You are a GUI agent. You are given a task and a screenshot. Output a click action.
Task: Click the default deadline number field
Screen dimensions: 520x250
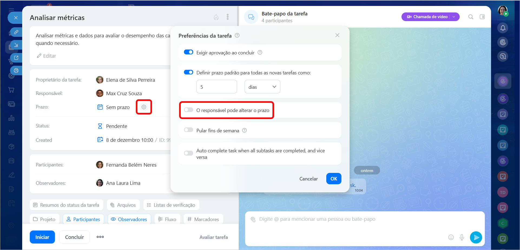(216, 87)
